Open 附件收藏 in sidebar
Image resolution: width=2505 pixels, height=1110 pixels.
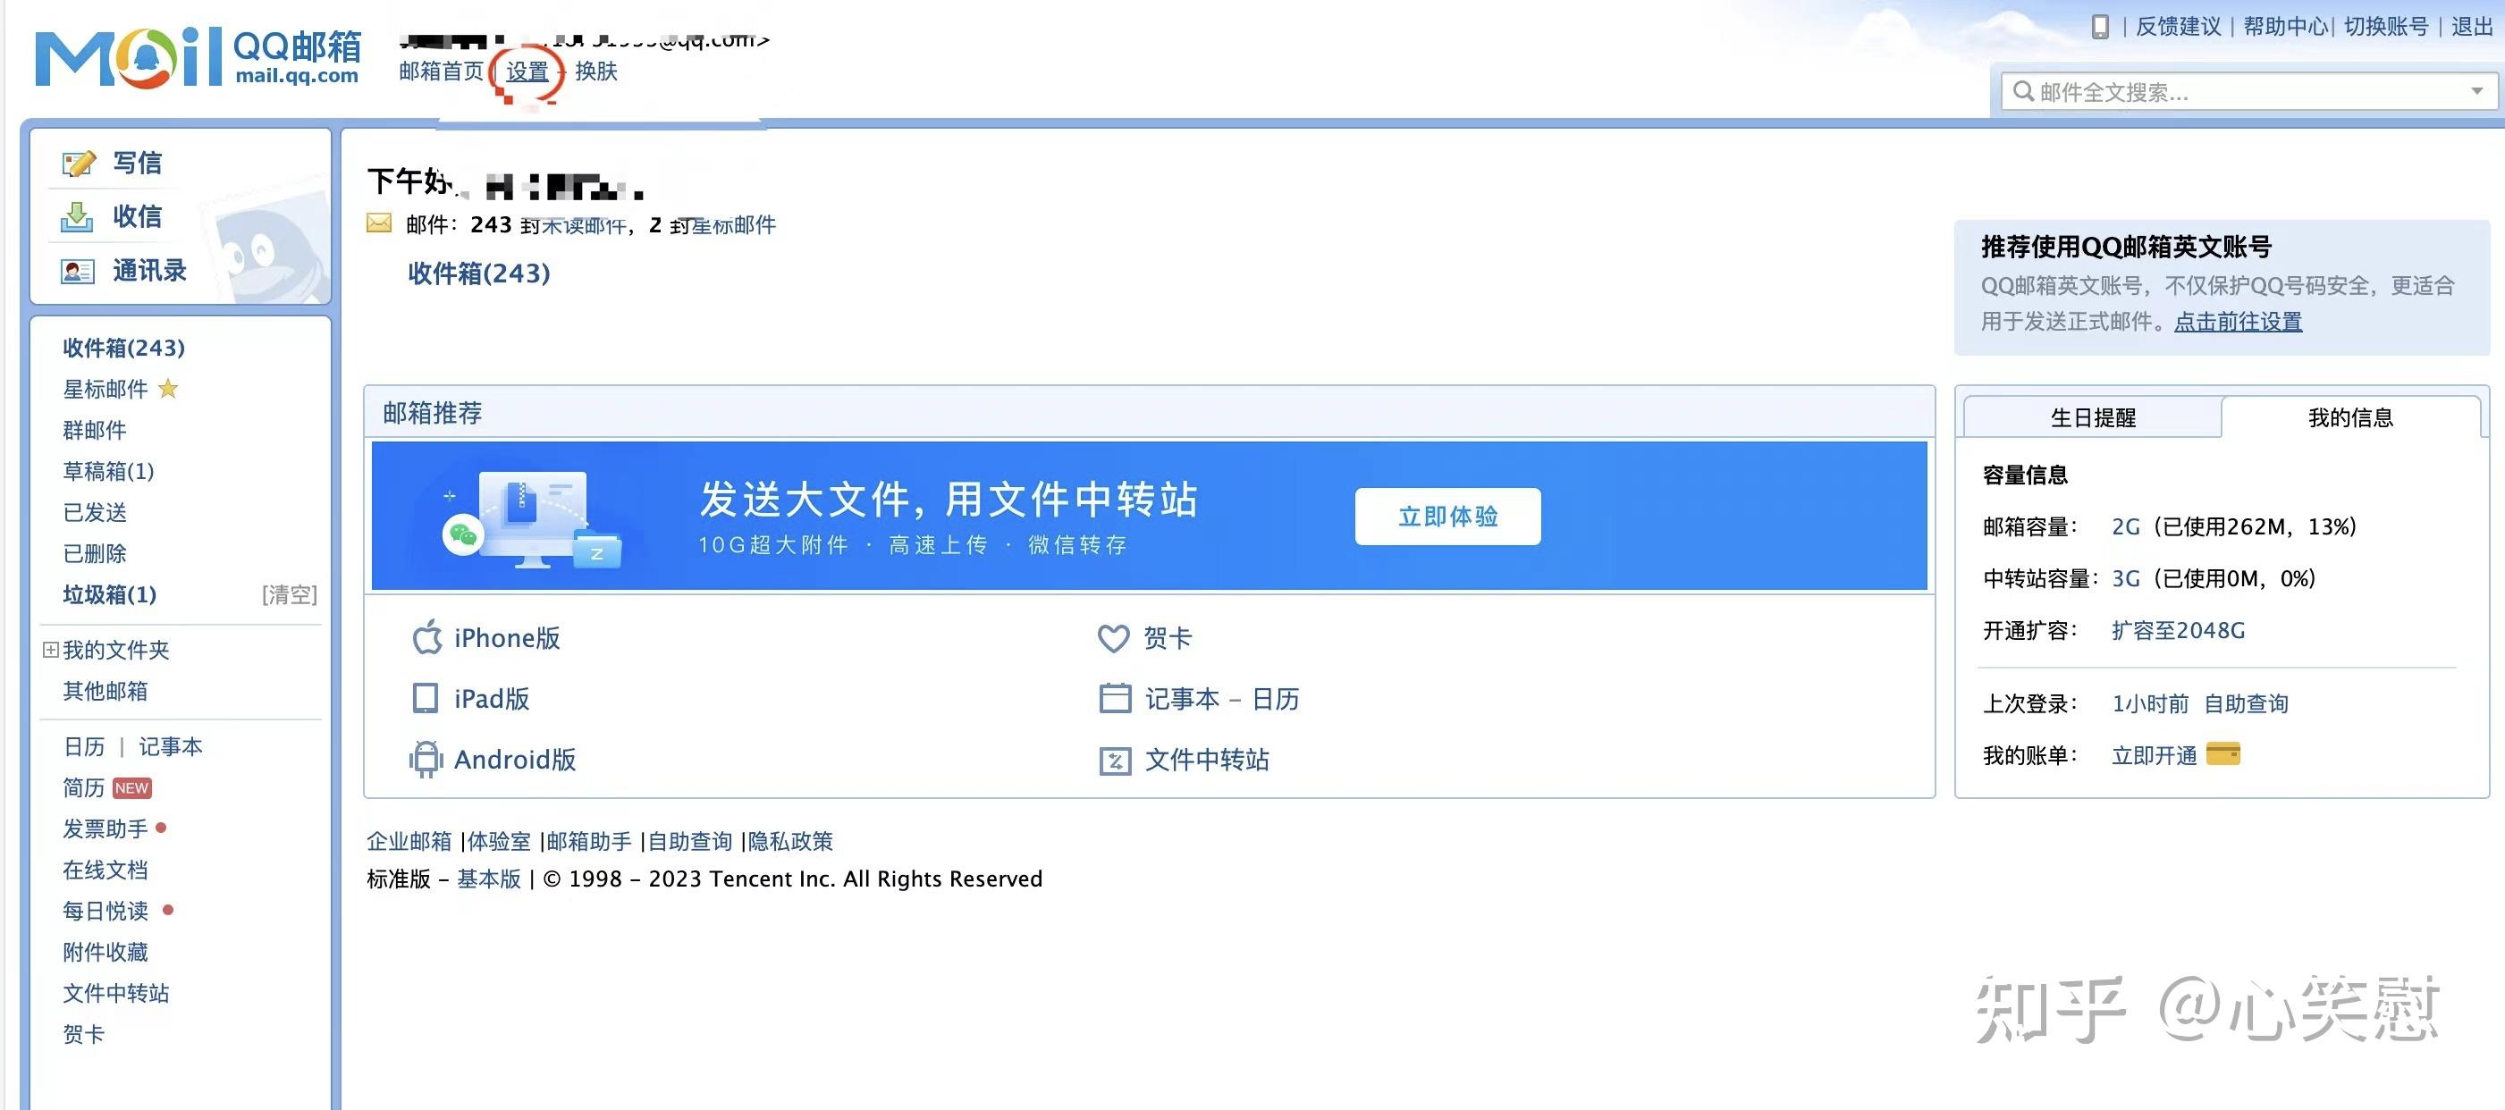[105, 953]
